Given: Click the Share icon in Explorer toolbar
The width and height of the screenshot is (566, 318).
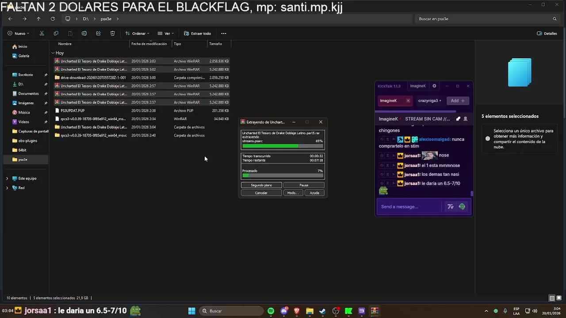Looking at the screenshot, I should click(x=98, y=34).
